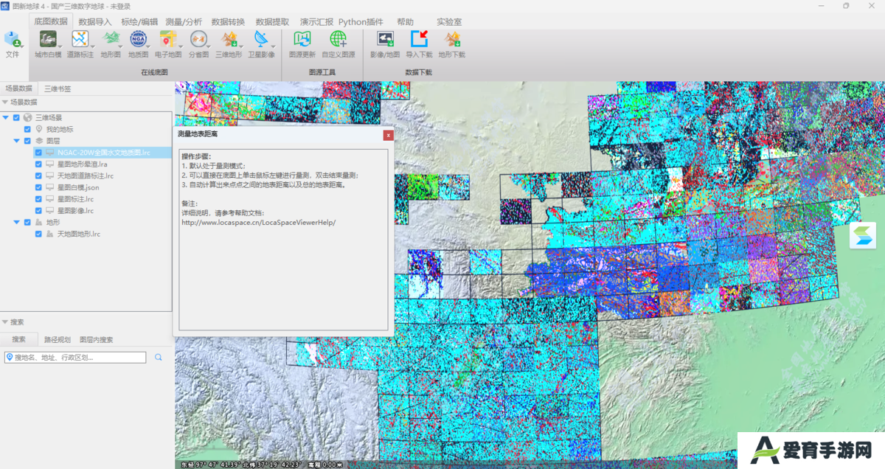This screenshot has width=885, height=469.
Task: Collapse the 地形 tree node
Action: (17, 222)
